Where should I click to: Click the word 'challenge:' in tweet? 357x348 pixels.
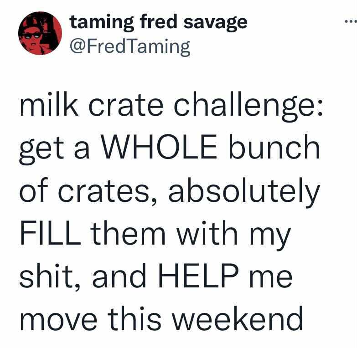click(x=248, y=106)
